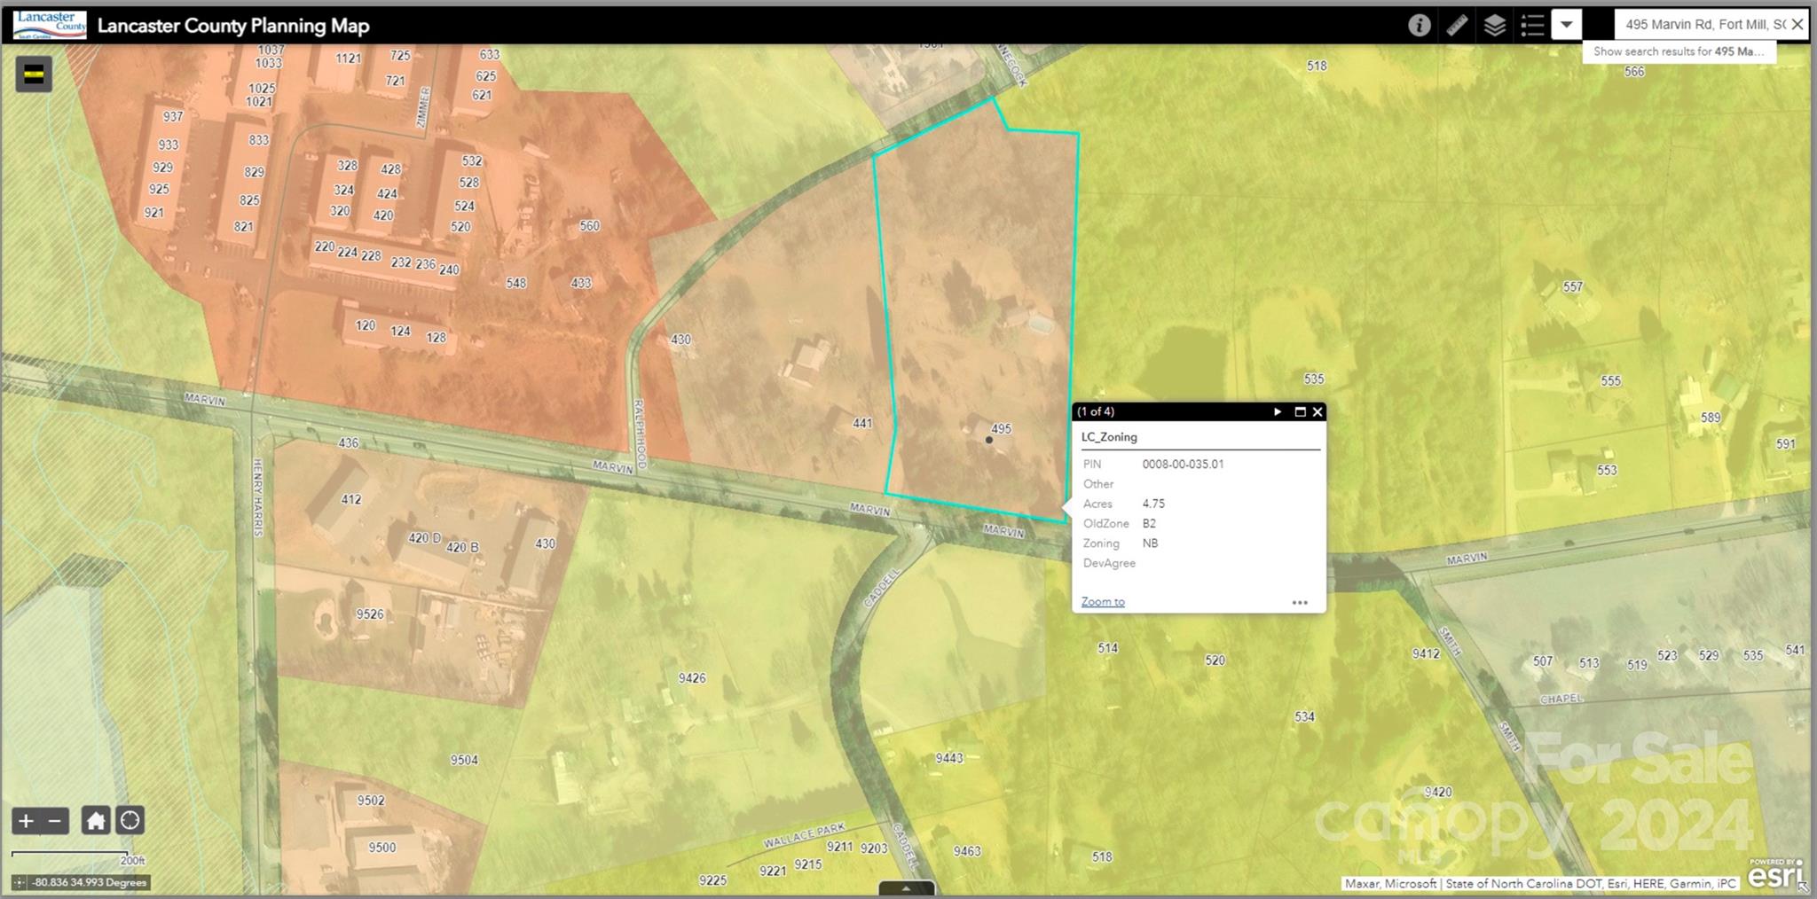Clear the 495 Marvin Rd search text

1797,25
